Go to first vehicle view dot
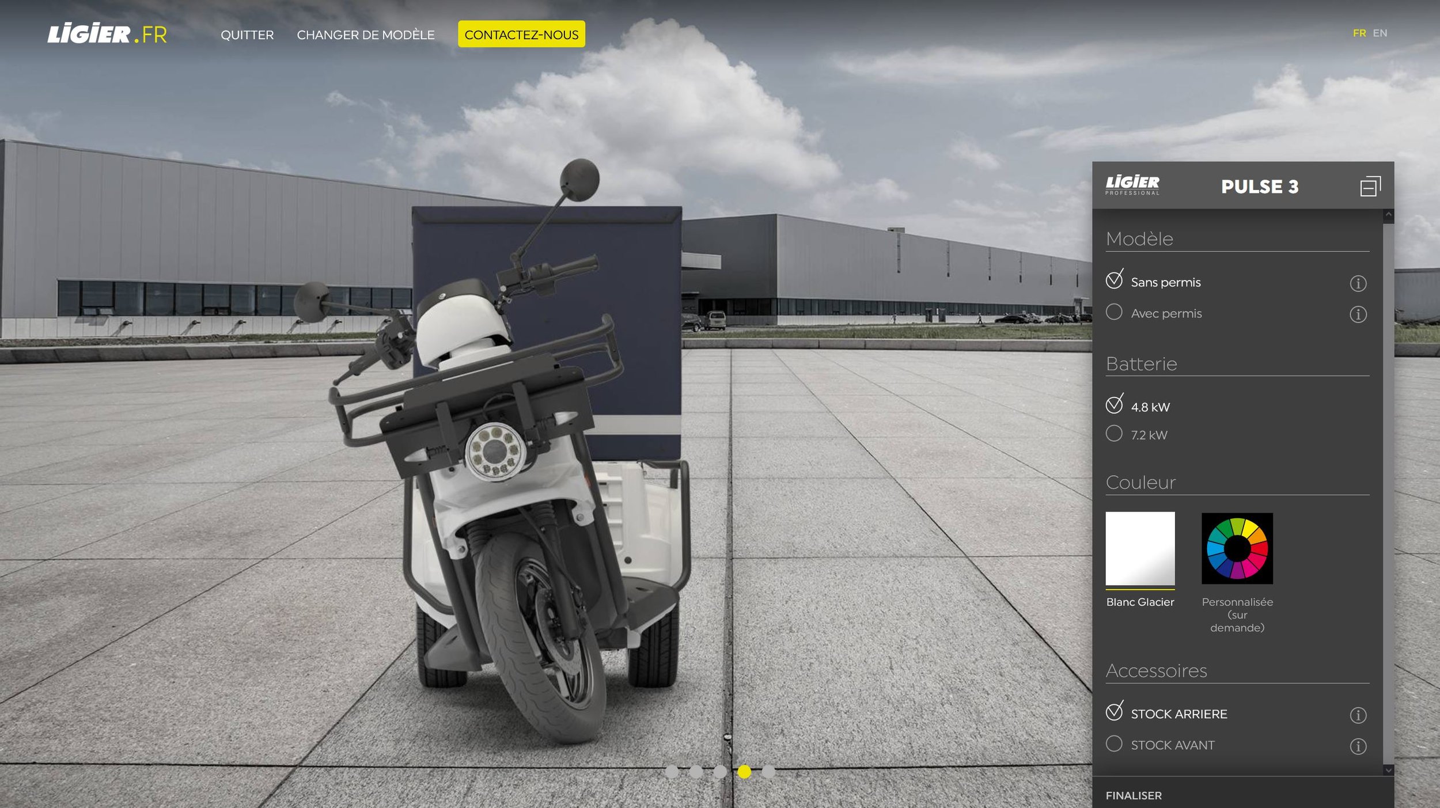The height and width of the screenshot is (808, 1440). 672,771
